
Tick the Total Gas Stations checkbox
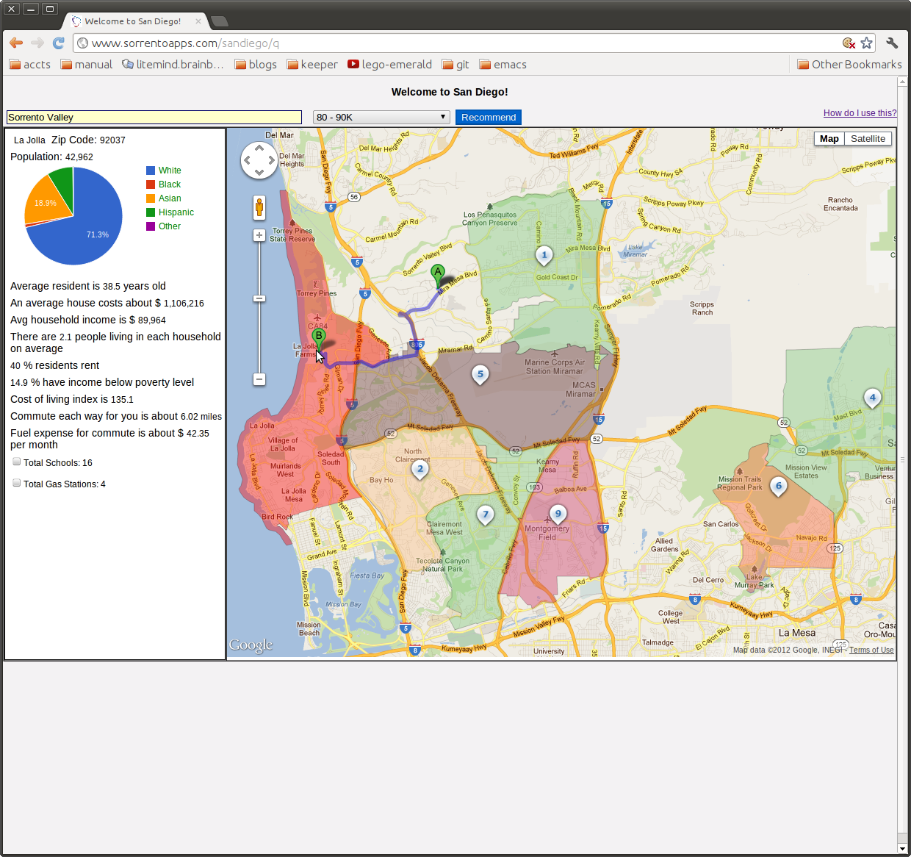pyautogui.click(x=17, y=483)
